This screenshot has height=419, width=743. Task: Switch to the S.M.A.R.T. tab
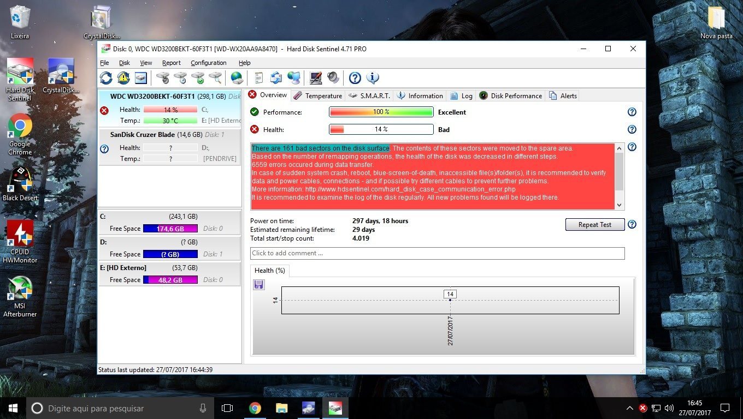click(x=369, y=95)
